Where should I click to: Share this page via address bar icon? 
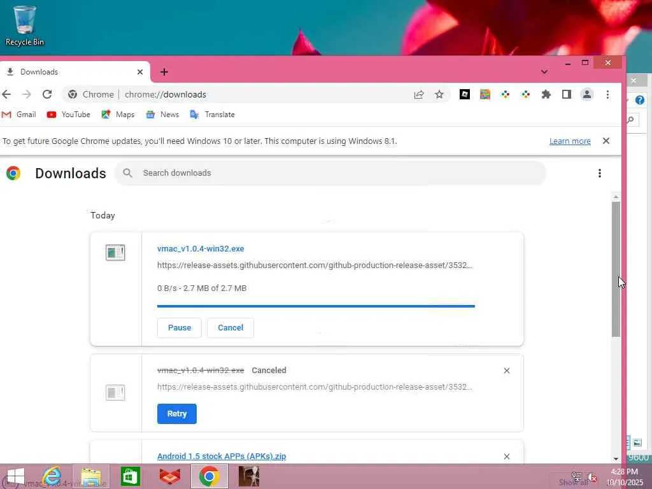pyautogui.click(x=419, y=94)
